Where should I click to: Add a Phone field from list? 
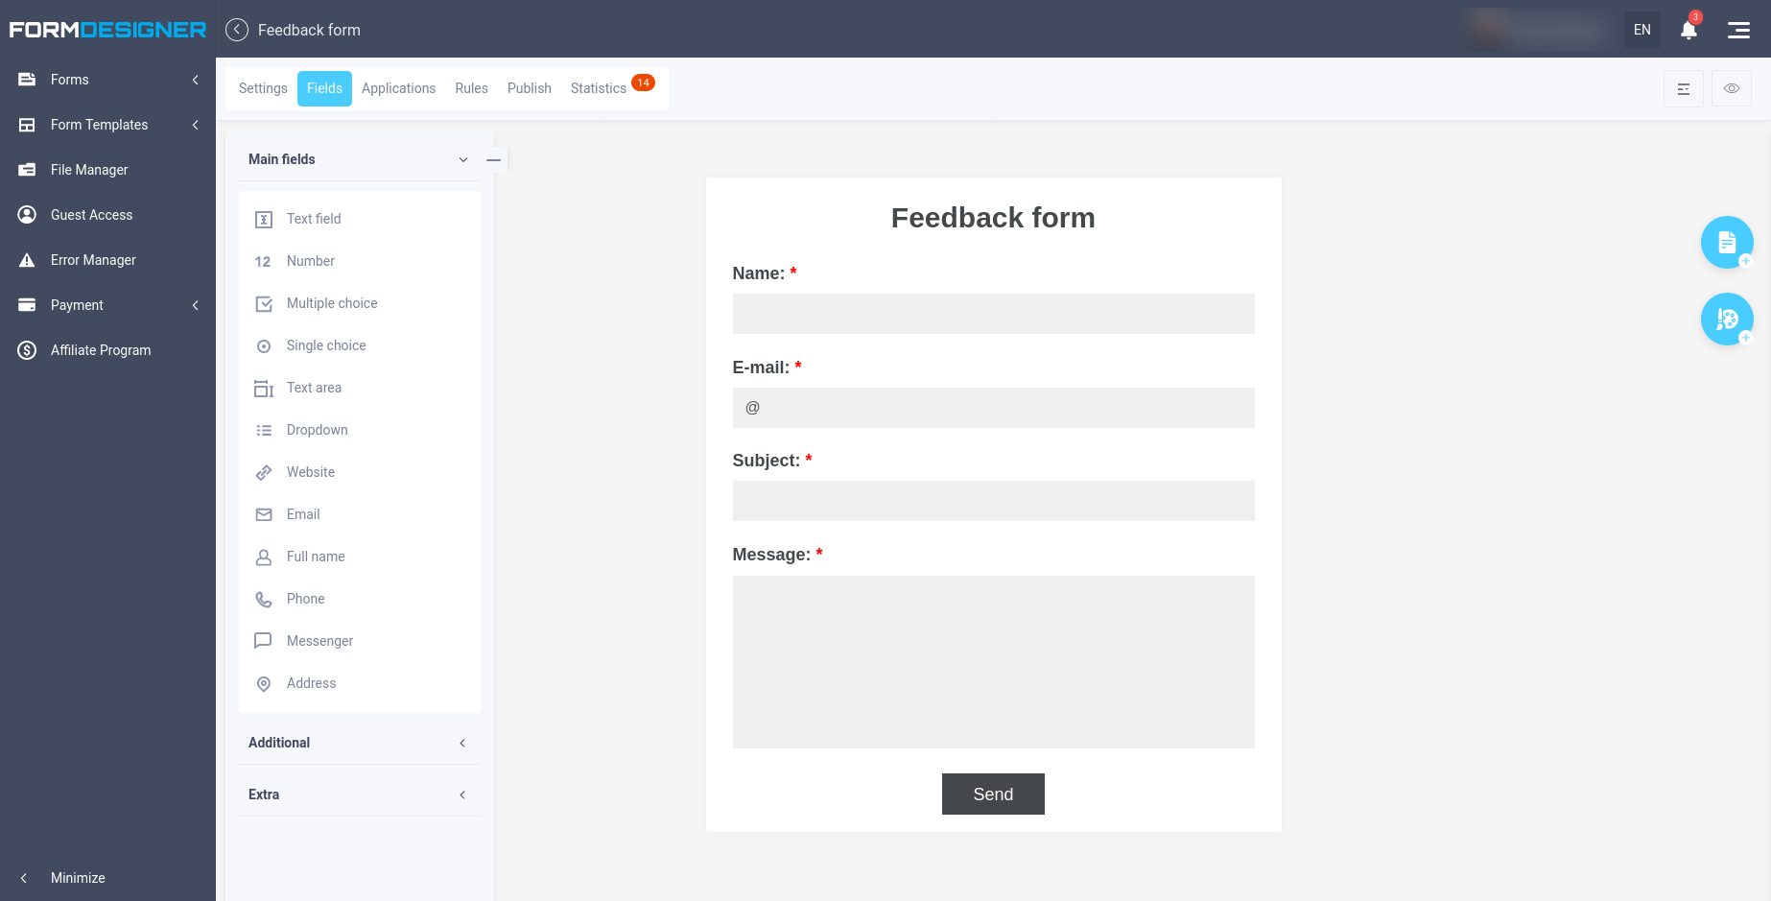305,599
